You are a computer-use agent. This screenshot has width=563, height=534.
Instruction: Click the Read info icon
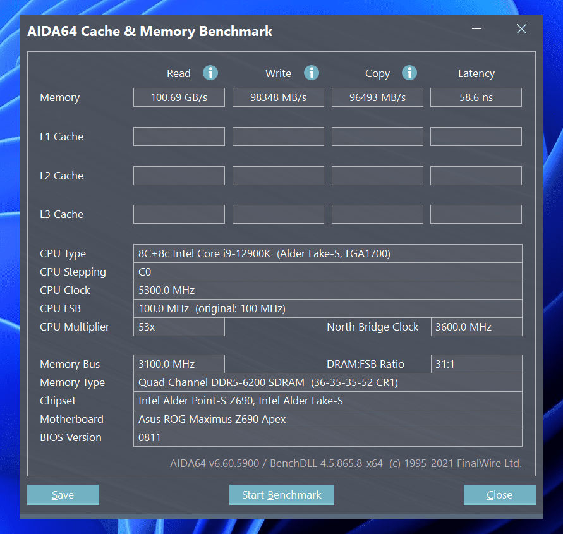210,73
